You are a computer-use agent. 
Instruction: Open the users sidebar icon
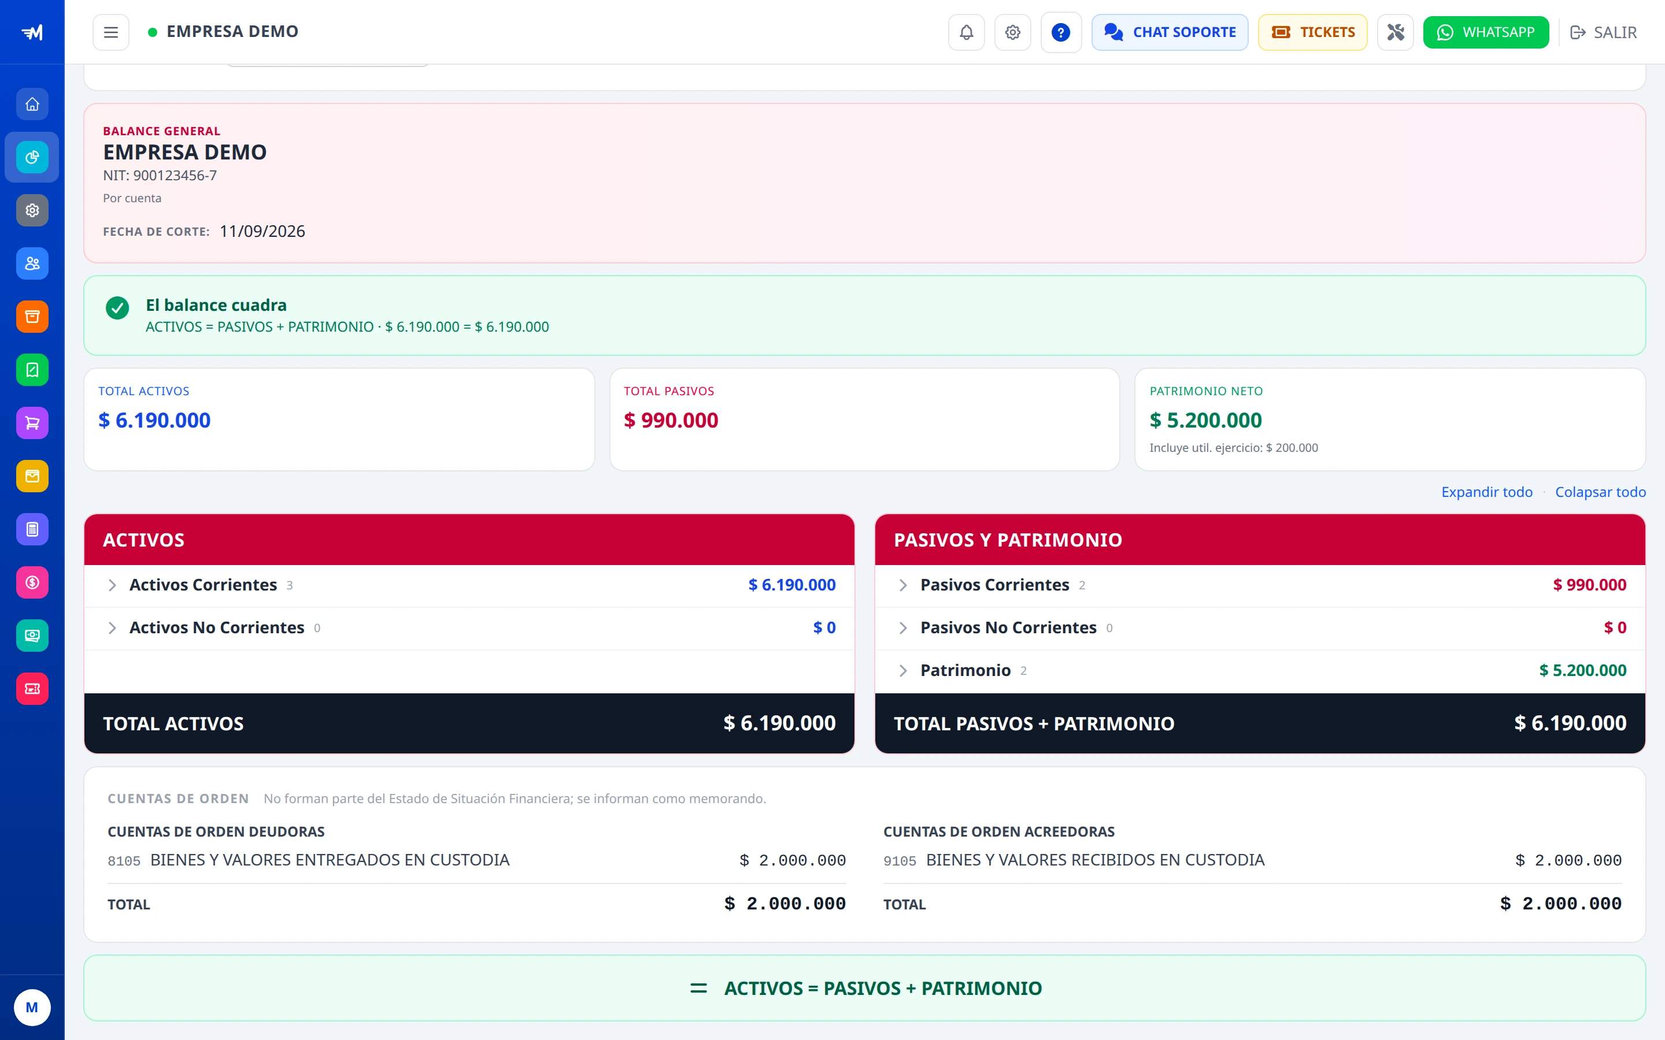click(x=32, y=263)
